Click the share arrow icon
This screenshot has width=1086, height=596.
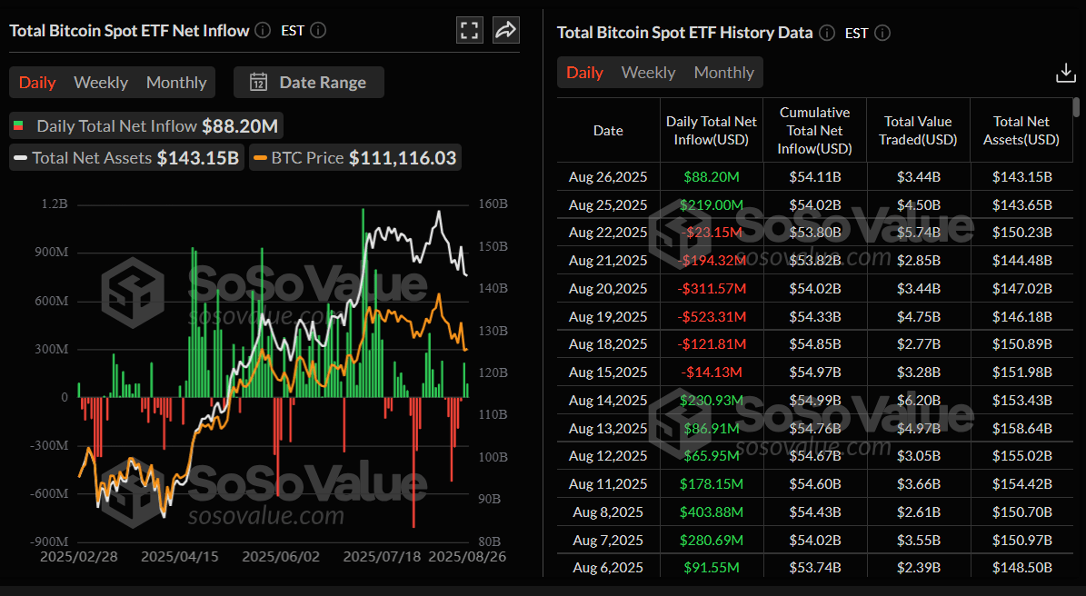pos(505,31)
